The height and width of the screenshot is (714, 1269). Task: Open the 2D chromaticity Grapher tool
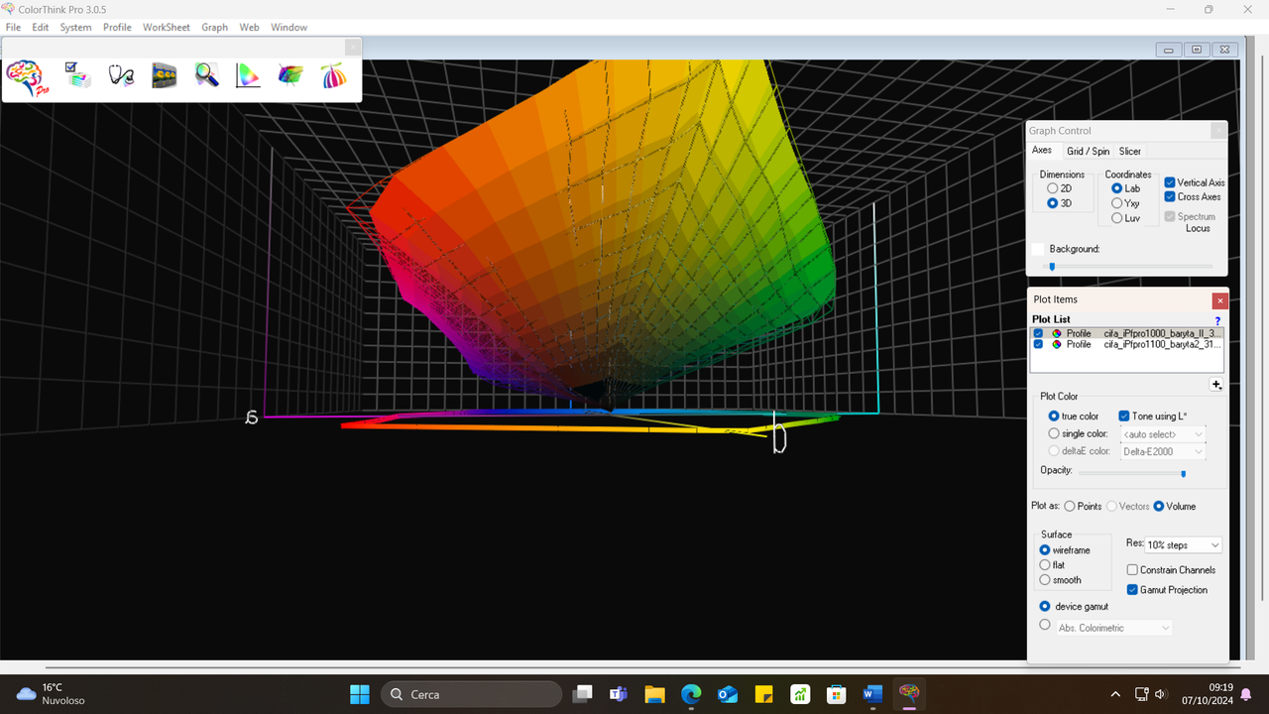(248, 75)
